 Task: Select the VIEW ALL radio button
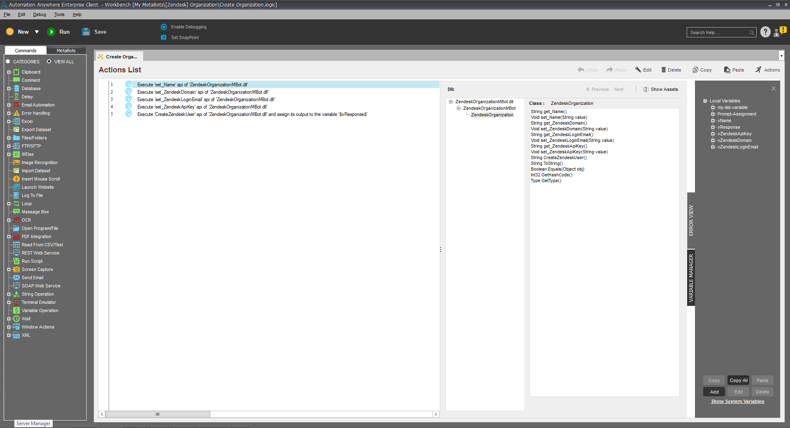tap(49, 62)
